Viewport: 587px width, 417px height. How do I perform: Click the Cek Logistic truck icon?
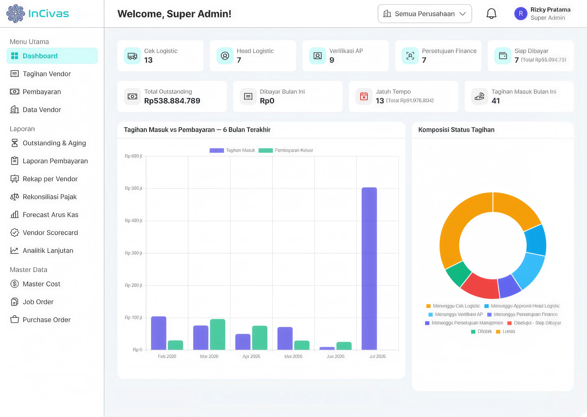[x=132, y=56]
